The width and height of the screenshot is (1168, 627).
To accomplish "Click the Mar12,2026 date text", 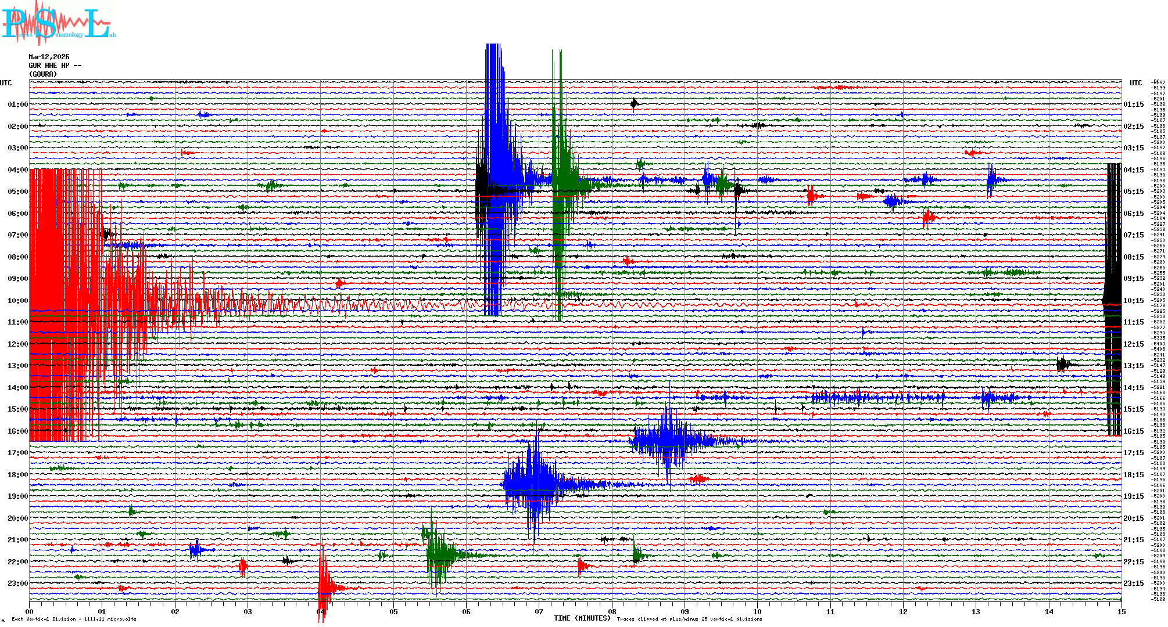I will pos(49,57).
